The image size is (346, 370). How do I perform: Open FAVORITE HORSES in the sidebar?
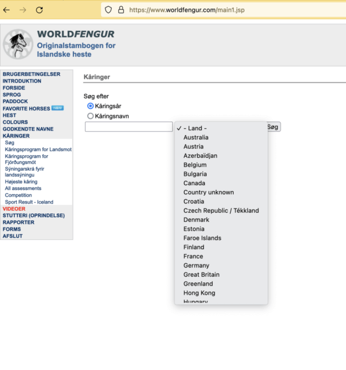26,109
